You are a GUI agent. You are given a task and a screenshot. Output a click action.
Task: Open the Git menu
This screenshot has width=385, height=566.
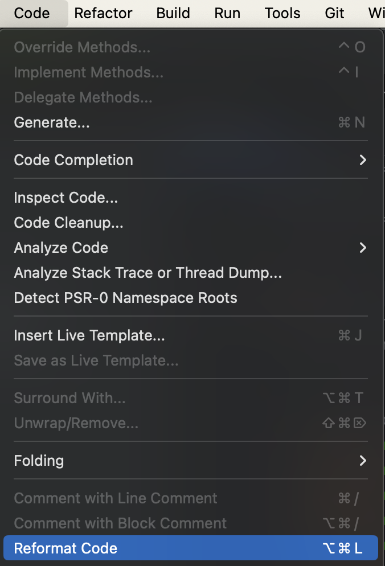[335, 13]
